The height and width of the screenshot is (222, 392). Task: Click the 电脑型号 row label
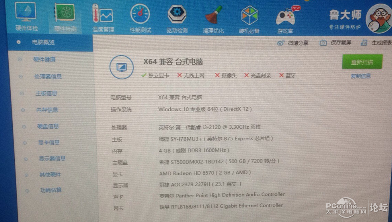(x=121, y=97)
